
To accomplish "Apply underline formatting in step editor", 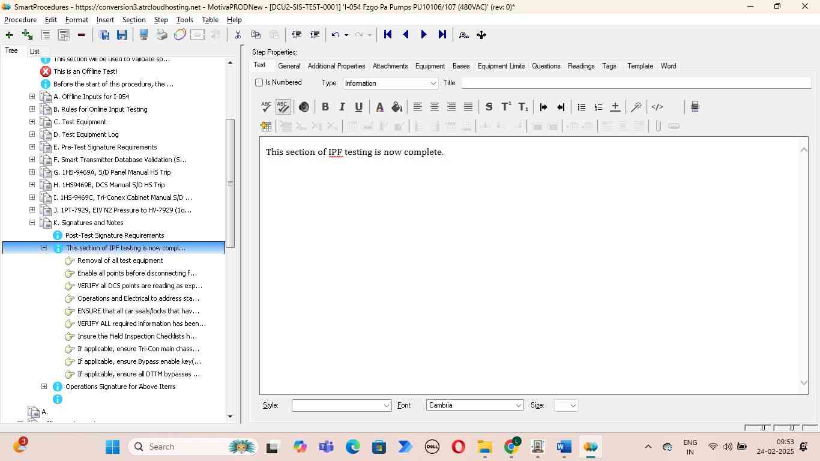I will pos(358,107).
